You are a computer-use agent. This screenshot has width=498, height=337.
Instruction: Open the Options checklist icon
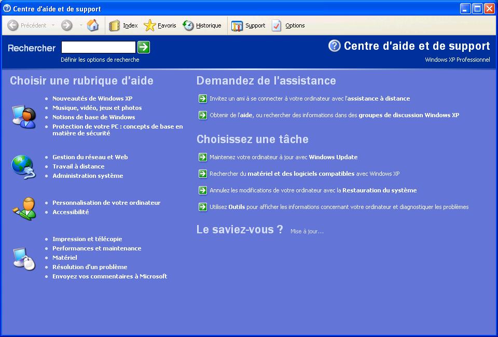tap(276, 26)
